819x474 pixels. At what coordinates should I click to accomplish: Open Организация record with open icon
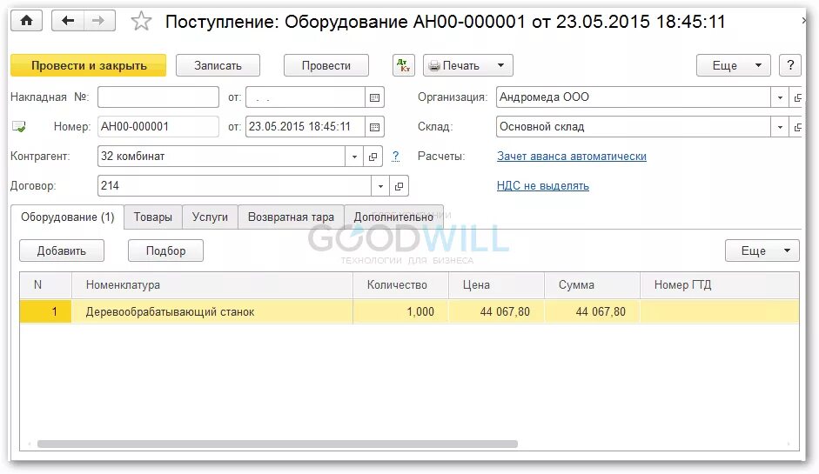click(797, 97)
